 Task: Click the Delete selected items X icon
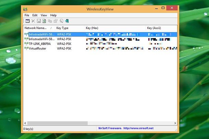[33, 21]
